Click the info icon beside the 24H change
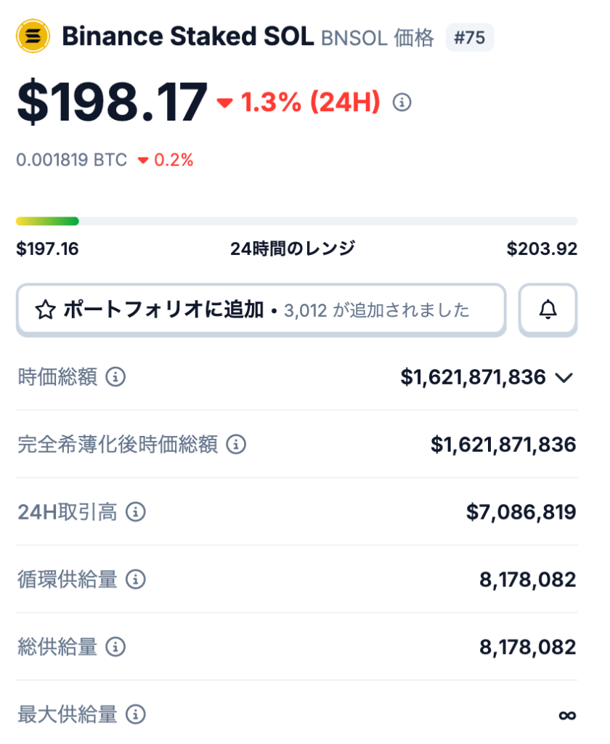This screenshot has width=610, height=744. coord(402,102)
